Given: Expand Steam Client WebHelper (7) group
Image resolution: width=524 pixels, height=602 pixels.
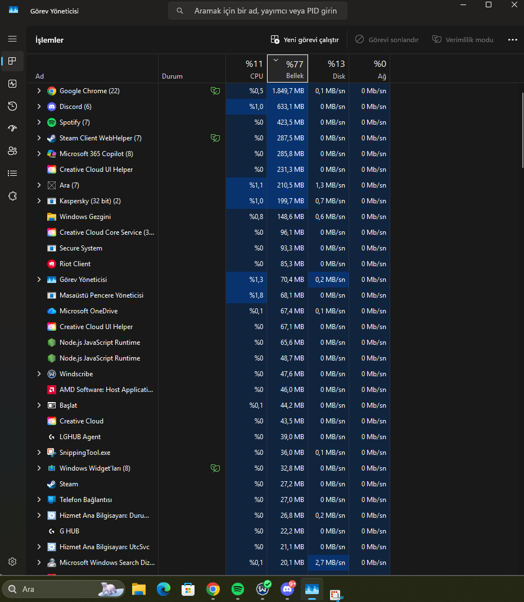Looking at the screenshot, I should [x=39, y=138].
